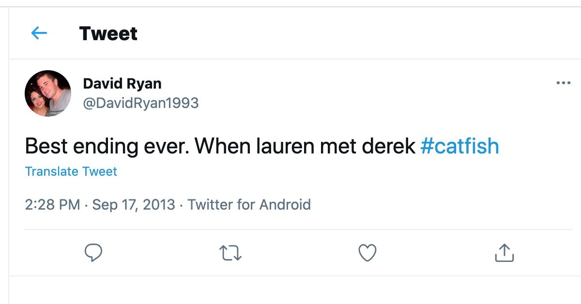Retweet the #catfish tweet
The height and width of the screenshot is (304, 581).
click(x=230, y=252)
